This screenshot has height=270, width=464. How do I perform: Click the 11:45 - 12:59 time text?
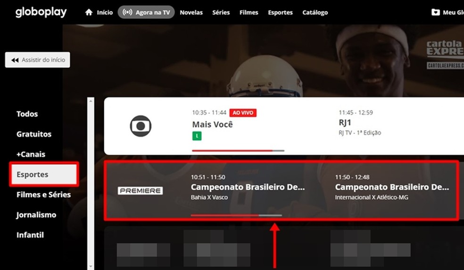click(356, 113)
